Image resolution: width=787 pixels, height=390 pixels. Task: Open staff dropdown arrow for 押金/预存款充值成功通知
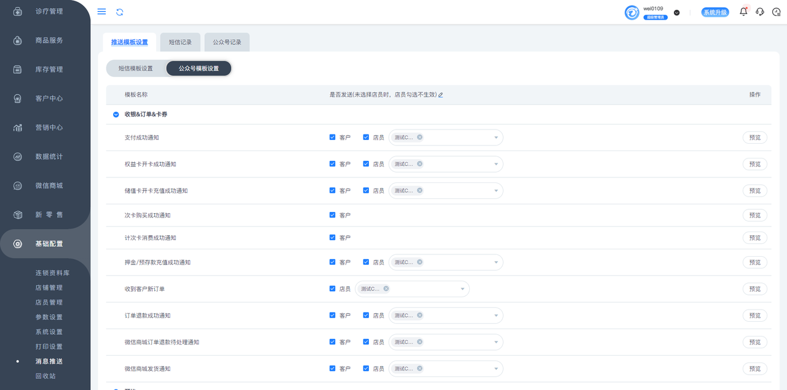(x=496, y=262)
